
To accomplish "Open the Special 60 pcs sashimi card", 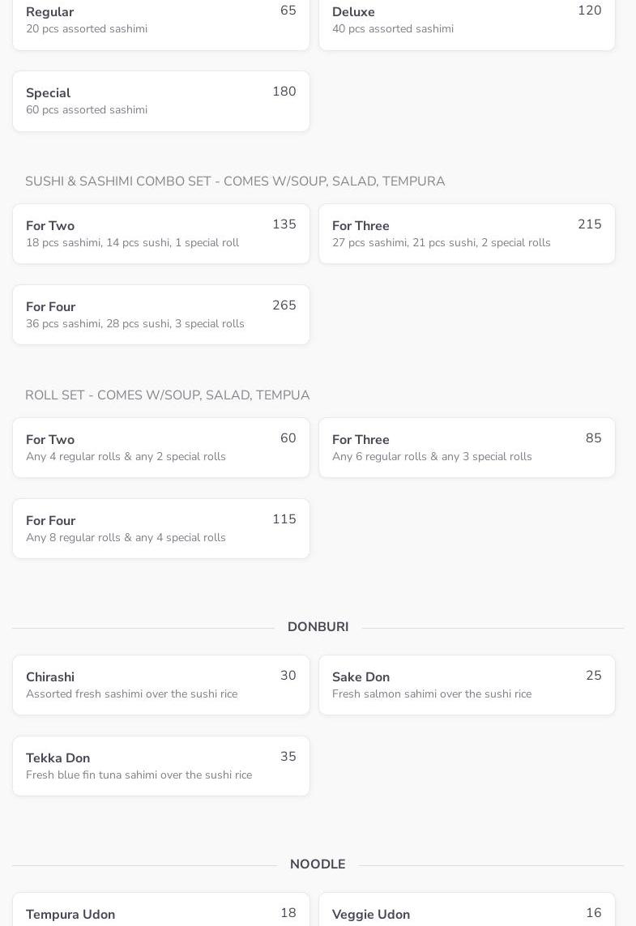I will 160,101.
